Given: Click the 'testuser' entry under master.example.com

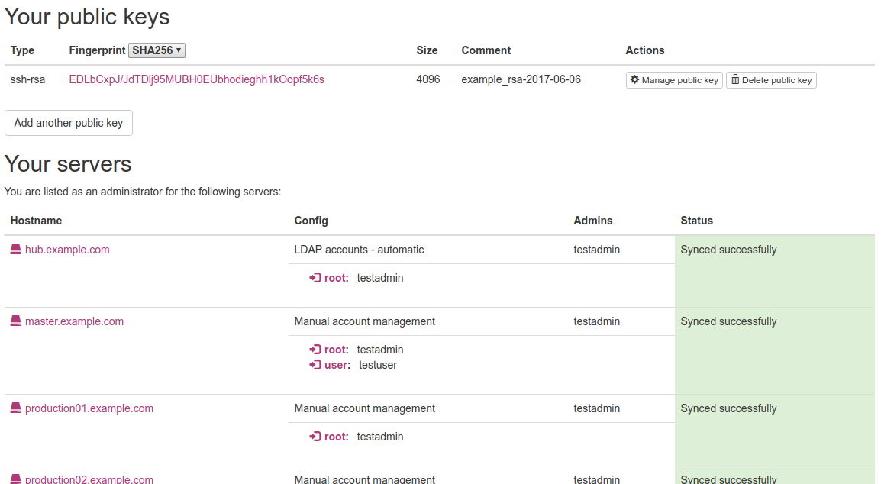Looking at the screenshot, I should point(378,365).
